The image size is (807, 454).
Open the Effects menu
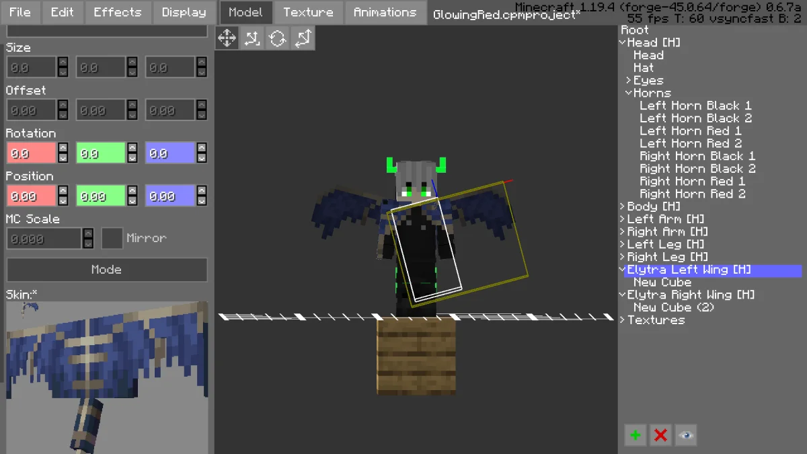tap(118, 12)
